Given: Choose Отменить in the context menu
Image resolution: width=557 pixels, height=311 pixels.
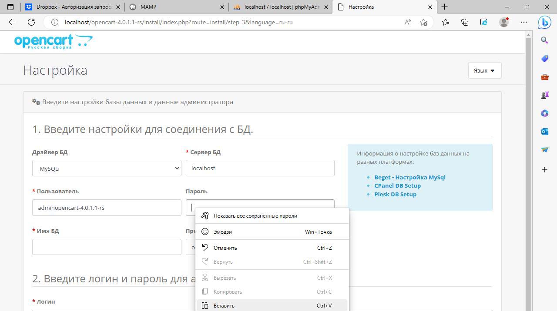Looking at the screenshot, I should (225, 248).
